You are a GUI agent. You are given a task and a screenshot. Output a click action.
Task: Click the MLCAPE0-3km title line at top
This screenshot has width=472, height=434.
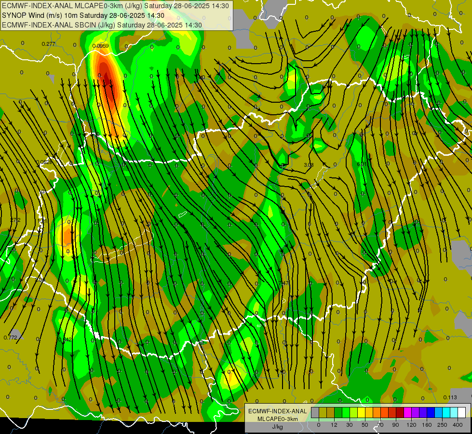(x=115, y=6)
